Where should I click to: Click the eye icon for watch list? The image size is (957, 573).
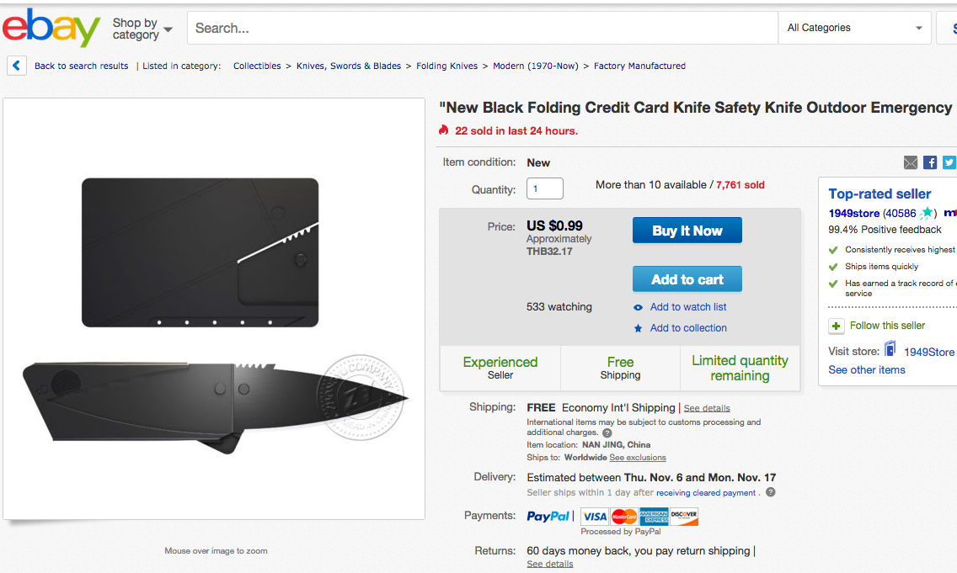click(639, 308)
